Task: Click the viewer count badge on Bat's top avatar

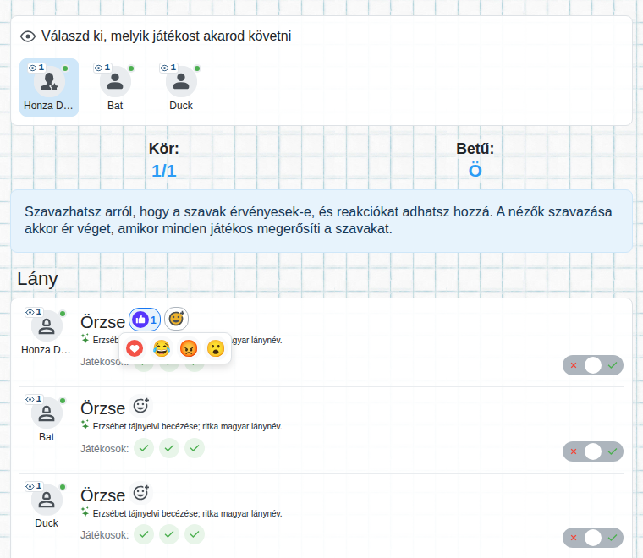Action: 102,68
